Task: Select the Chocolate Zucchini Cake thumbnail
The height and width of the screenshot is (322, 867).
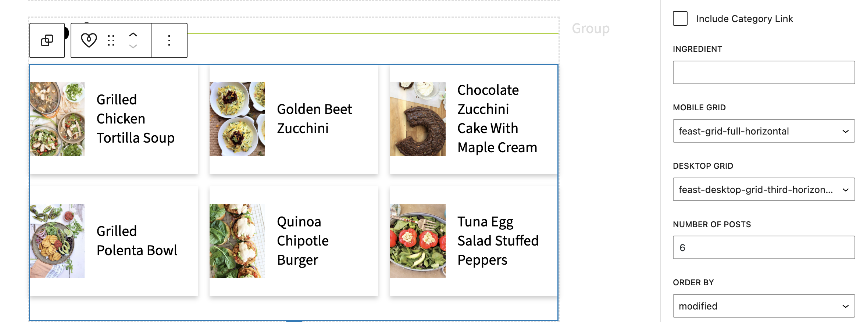Action: pos(417,119)
